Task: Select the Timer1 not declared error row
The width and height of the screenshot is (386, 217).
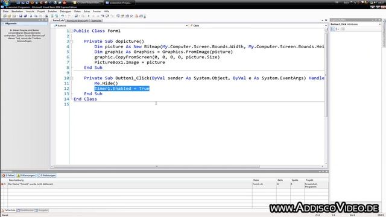Action: 164,185
